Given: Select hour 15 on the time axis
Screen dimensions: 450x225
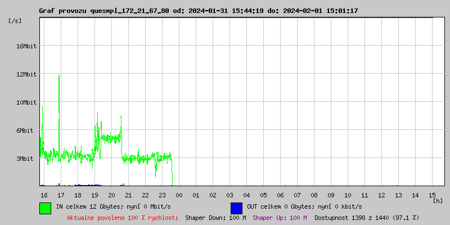Looking at the screenshot, I should 432,195.
